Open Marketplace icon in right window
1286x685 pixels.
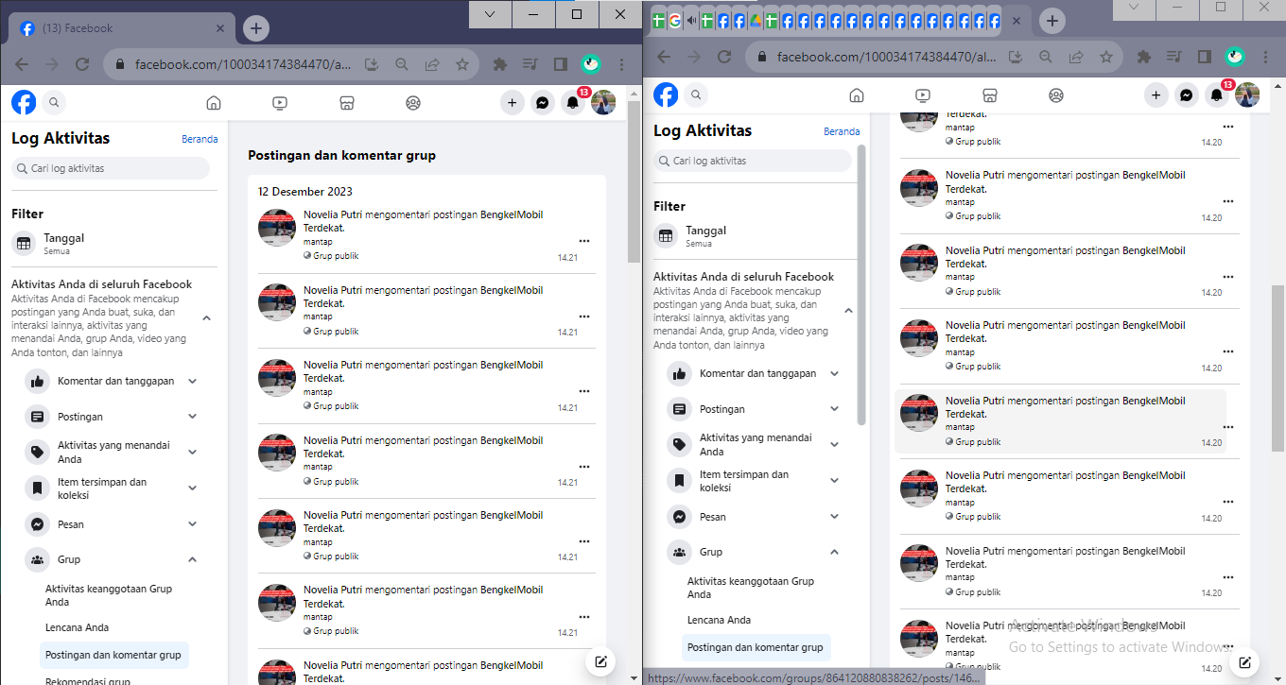(990, 95)
